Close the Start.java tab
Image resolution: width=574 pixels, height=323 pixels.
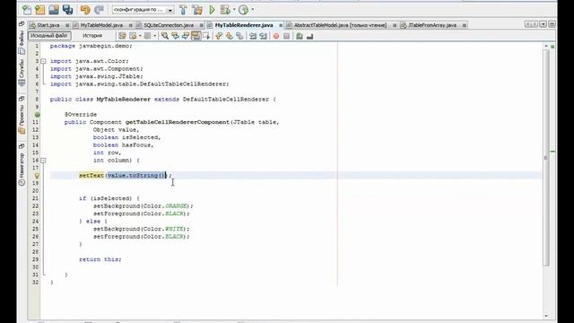(x=67, y=25)
